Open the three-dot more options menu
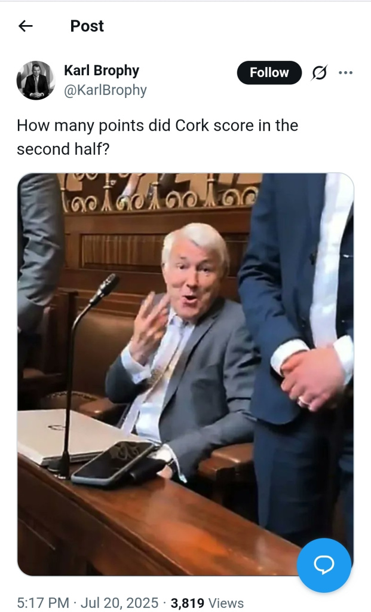This screenshot has height=612, width=371. pyautogui.click(x=346, y=72)
